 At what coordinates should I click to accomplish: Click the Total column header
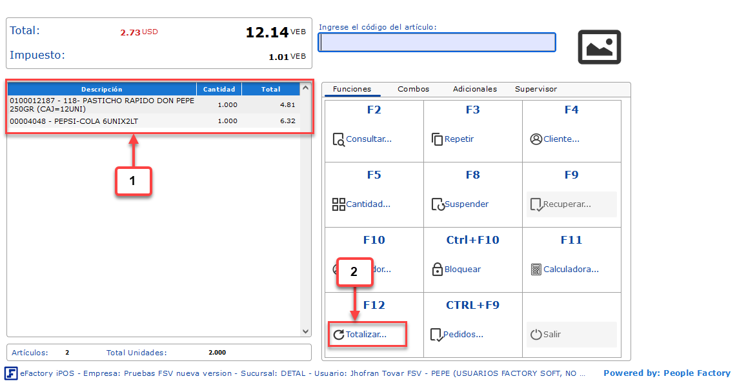tap(271, 89)
